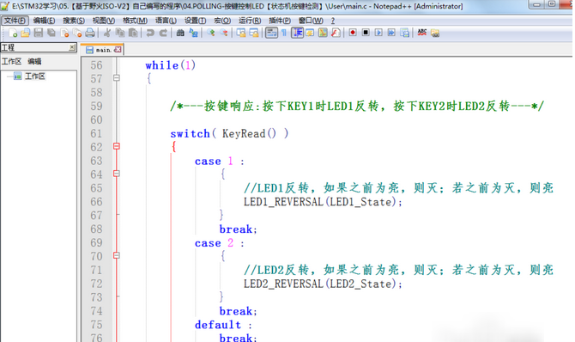Open the 搜索(S) menu
The width and height of the screenshot is (575, 342).
[x=74, y=21]
